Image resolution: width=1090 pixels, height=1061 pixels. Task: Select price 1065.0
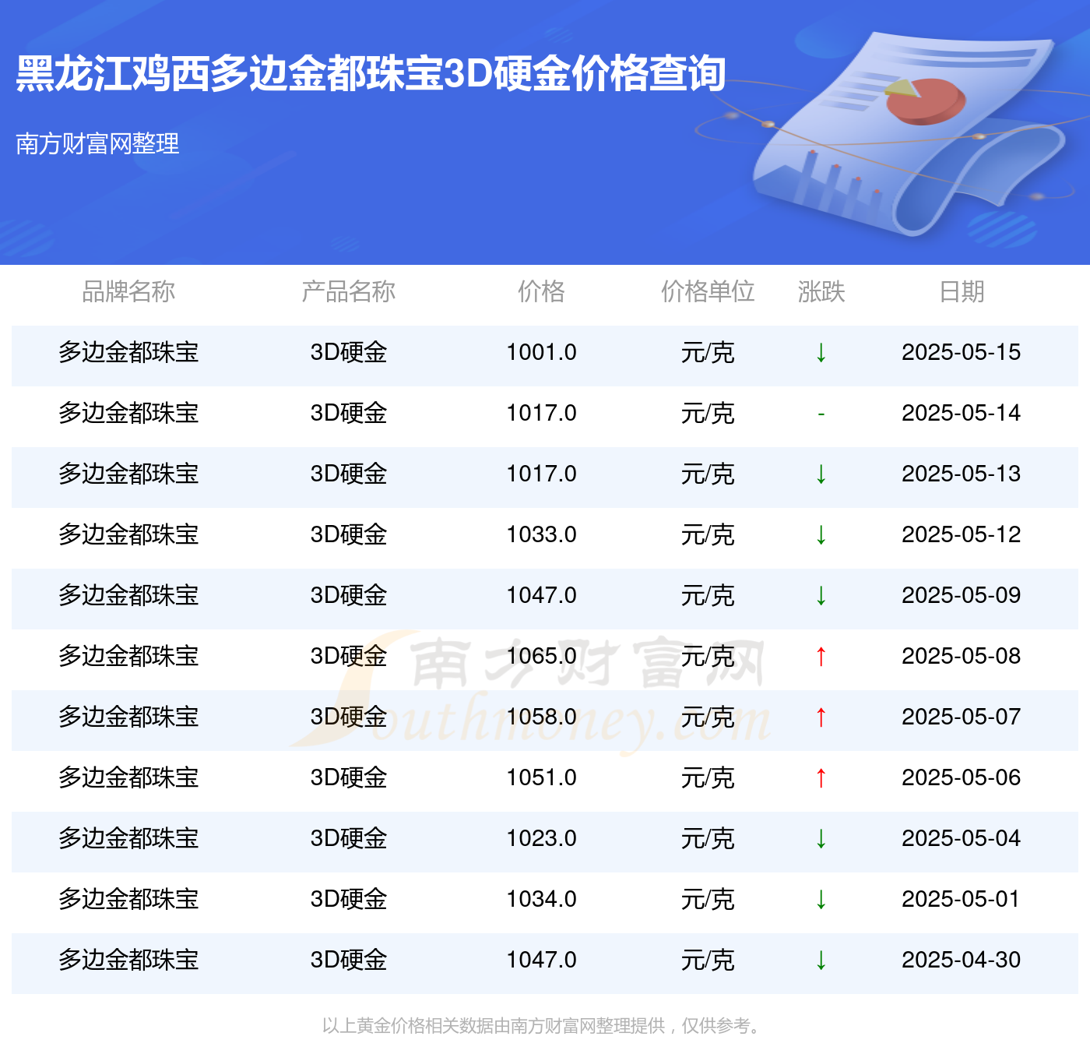[x=541, y=656]
